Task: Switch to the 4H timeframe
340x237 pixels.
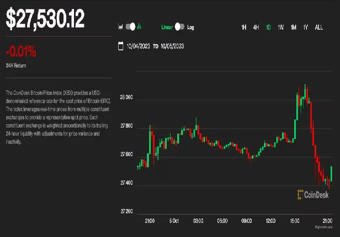Action: point(256,26)
